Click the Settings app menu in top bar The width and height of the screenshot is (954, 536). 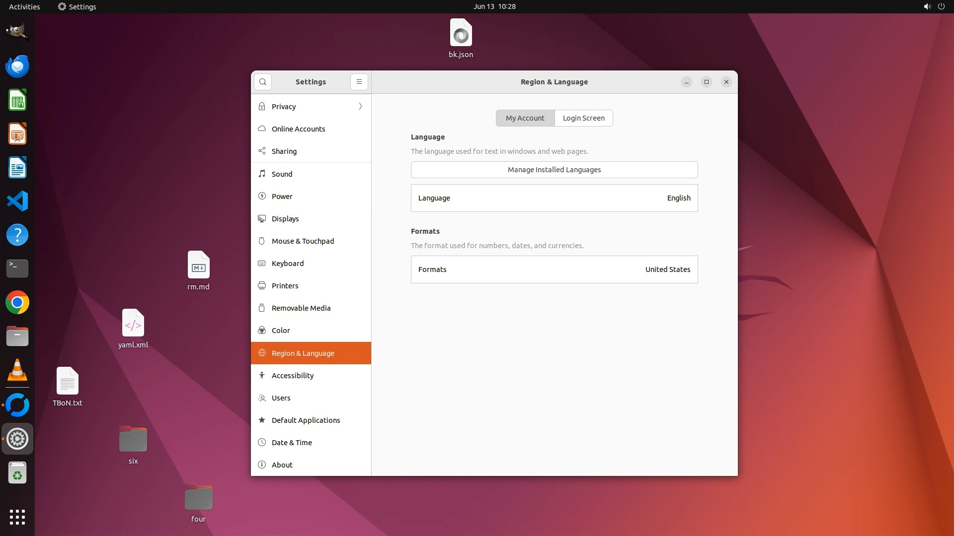77,6
